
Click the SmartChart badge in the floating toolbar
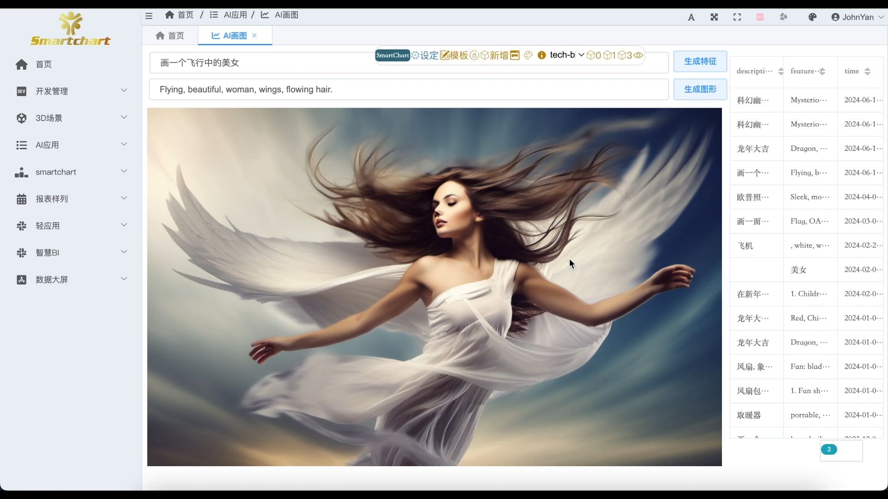point(392,55)
